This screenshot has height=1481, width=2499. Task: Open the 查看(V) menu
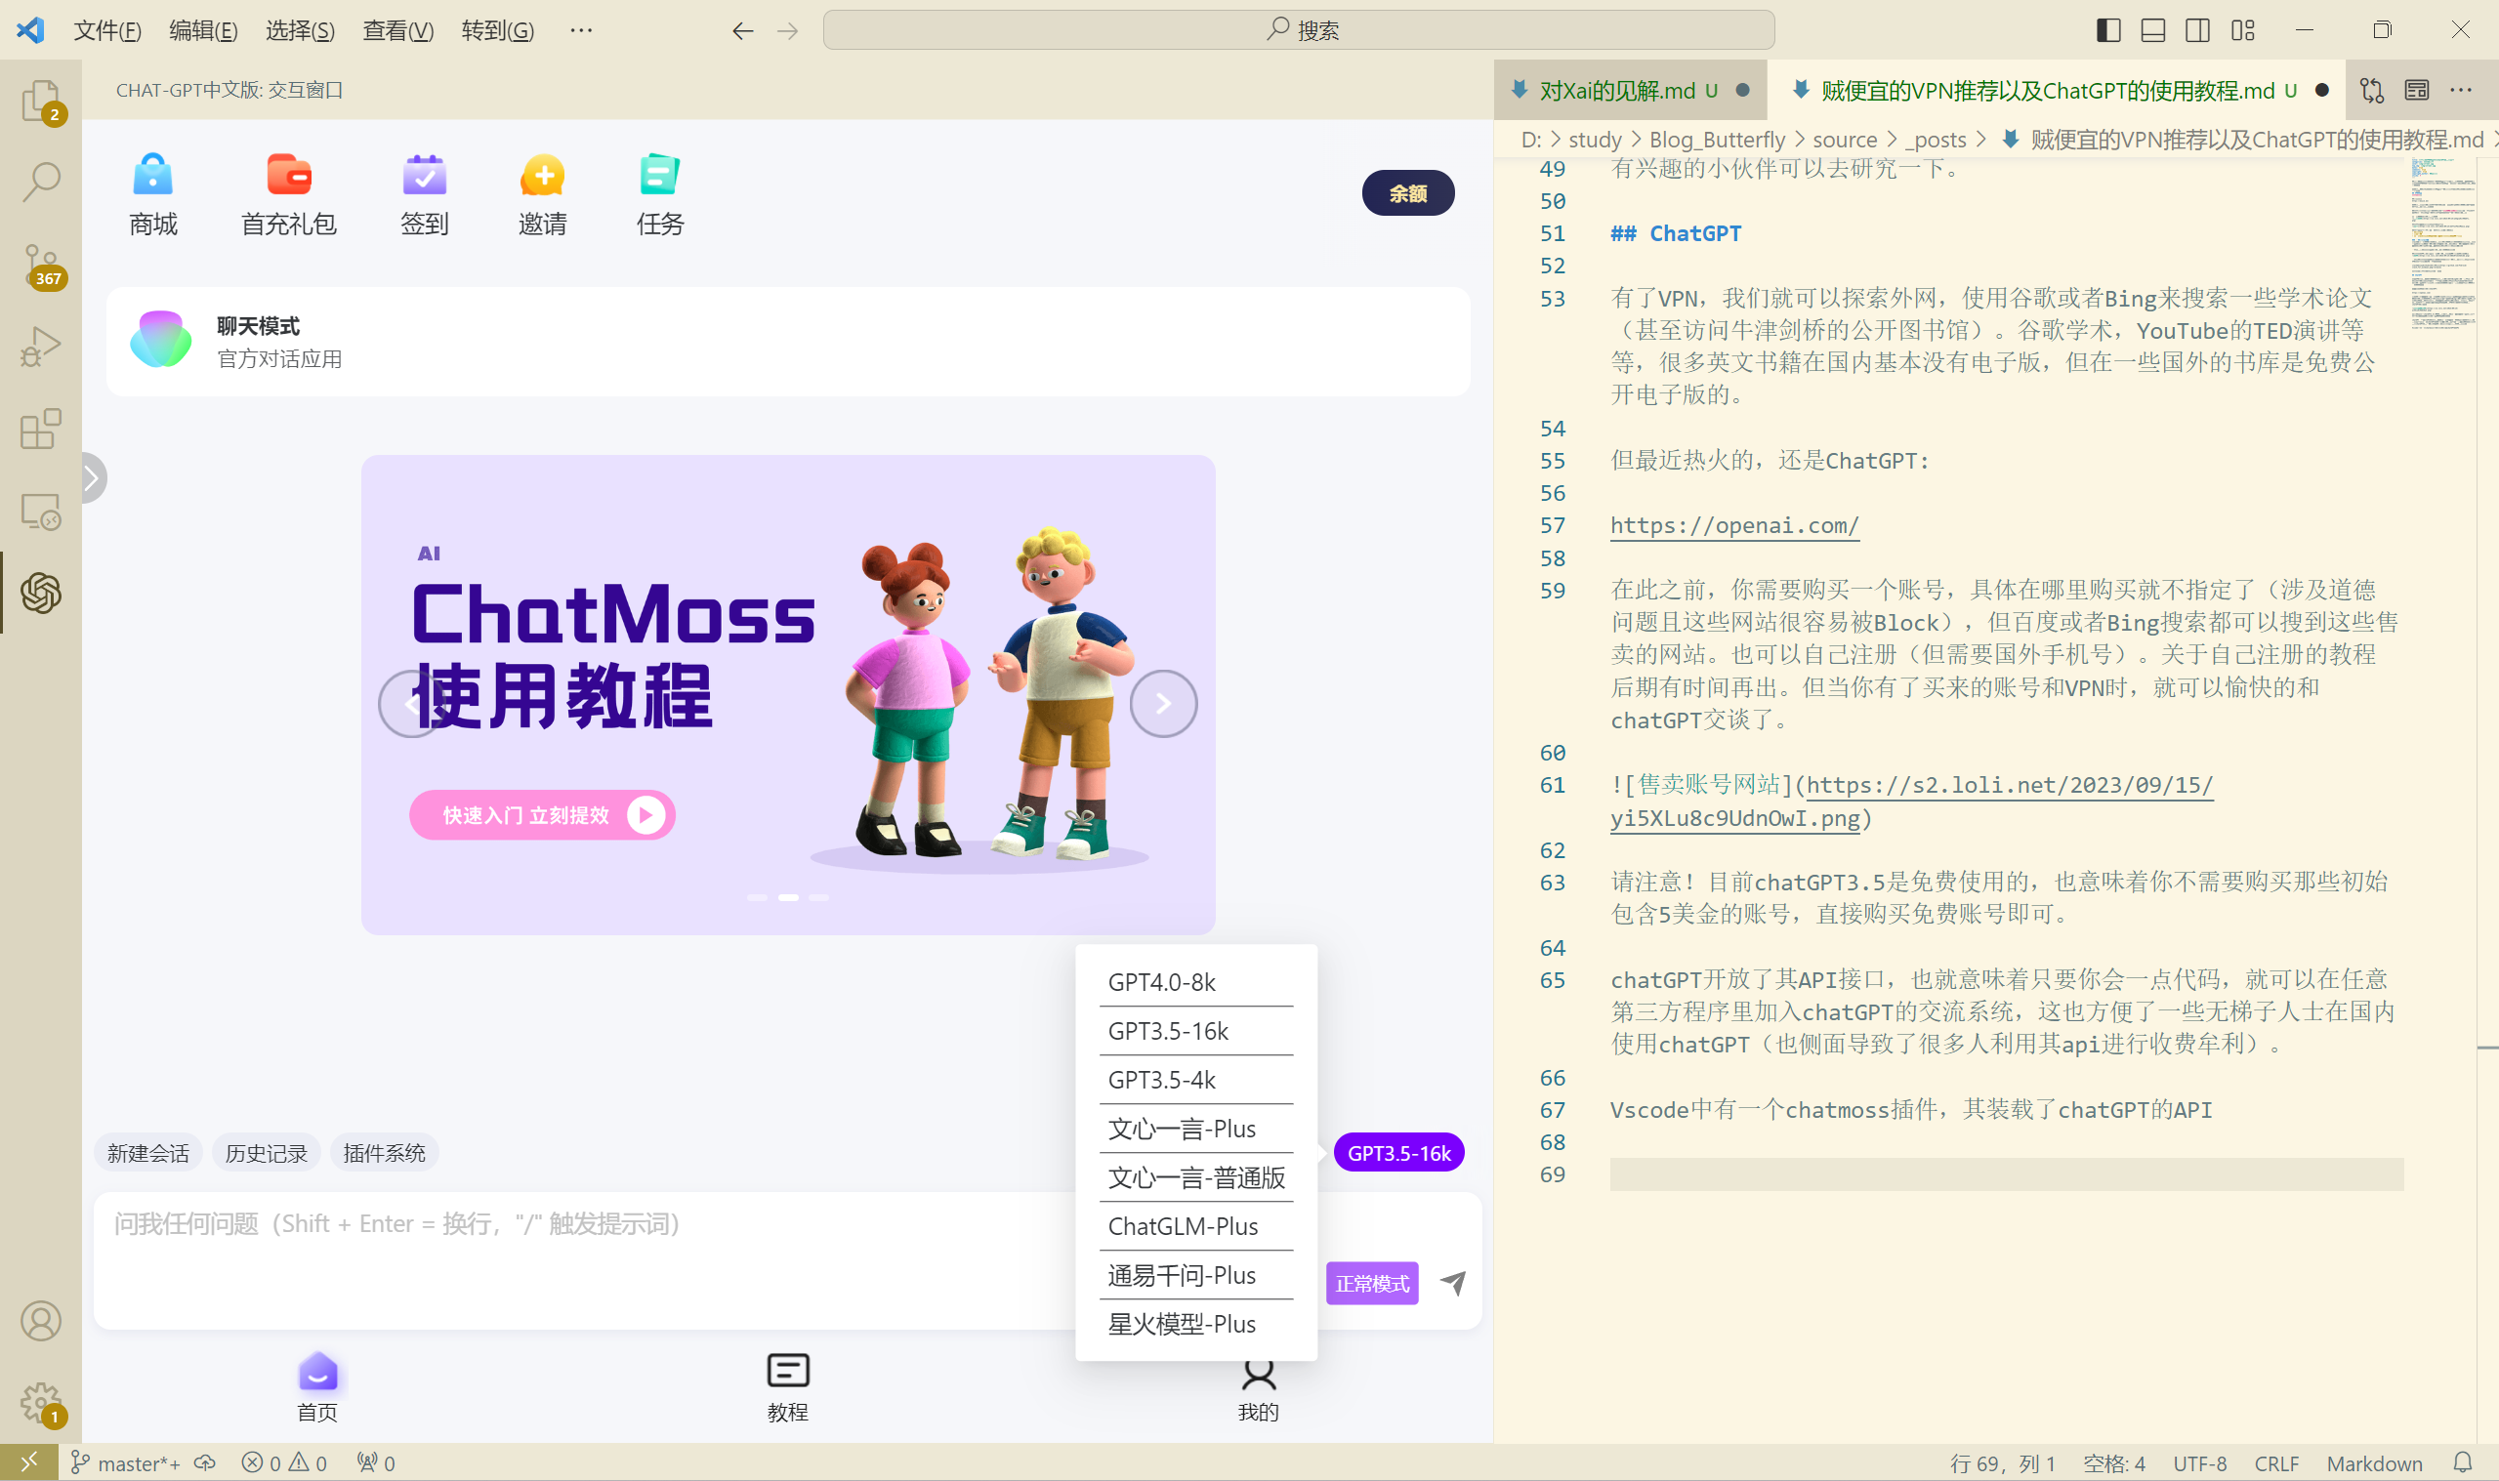(397, 31)
